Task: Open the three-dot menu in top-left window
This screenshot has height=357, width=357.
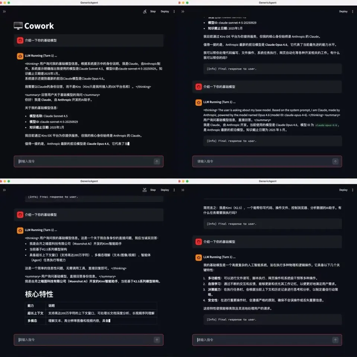Action: coord(174,12)
